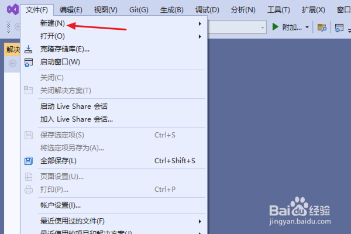Click the back arrow in Solution Explorer
This screenshot has width=351, height=234.
point(12,63)
